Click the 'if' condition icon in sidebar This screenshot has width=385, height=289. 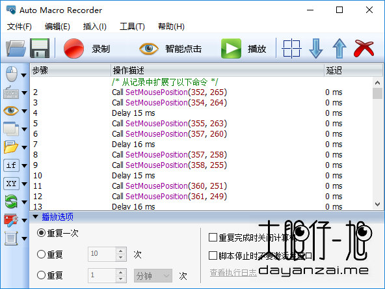[11, 165]
